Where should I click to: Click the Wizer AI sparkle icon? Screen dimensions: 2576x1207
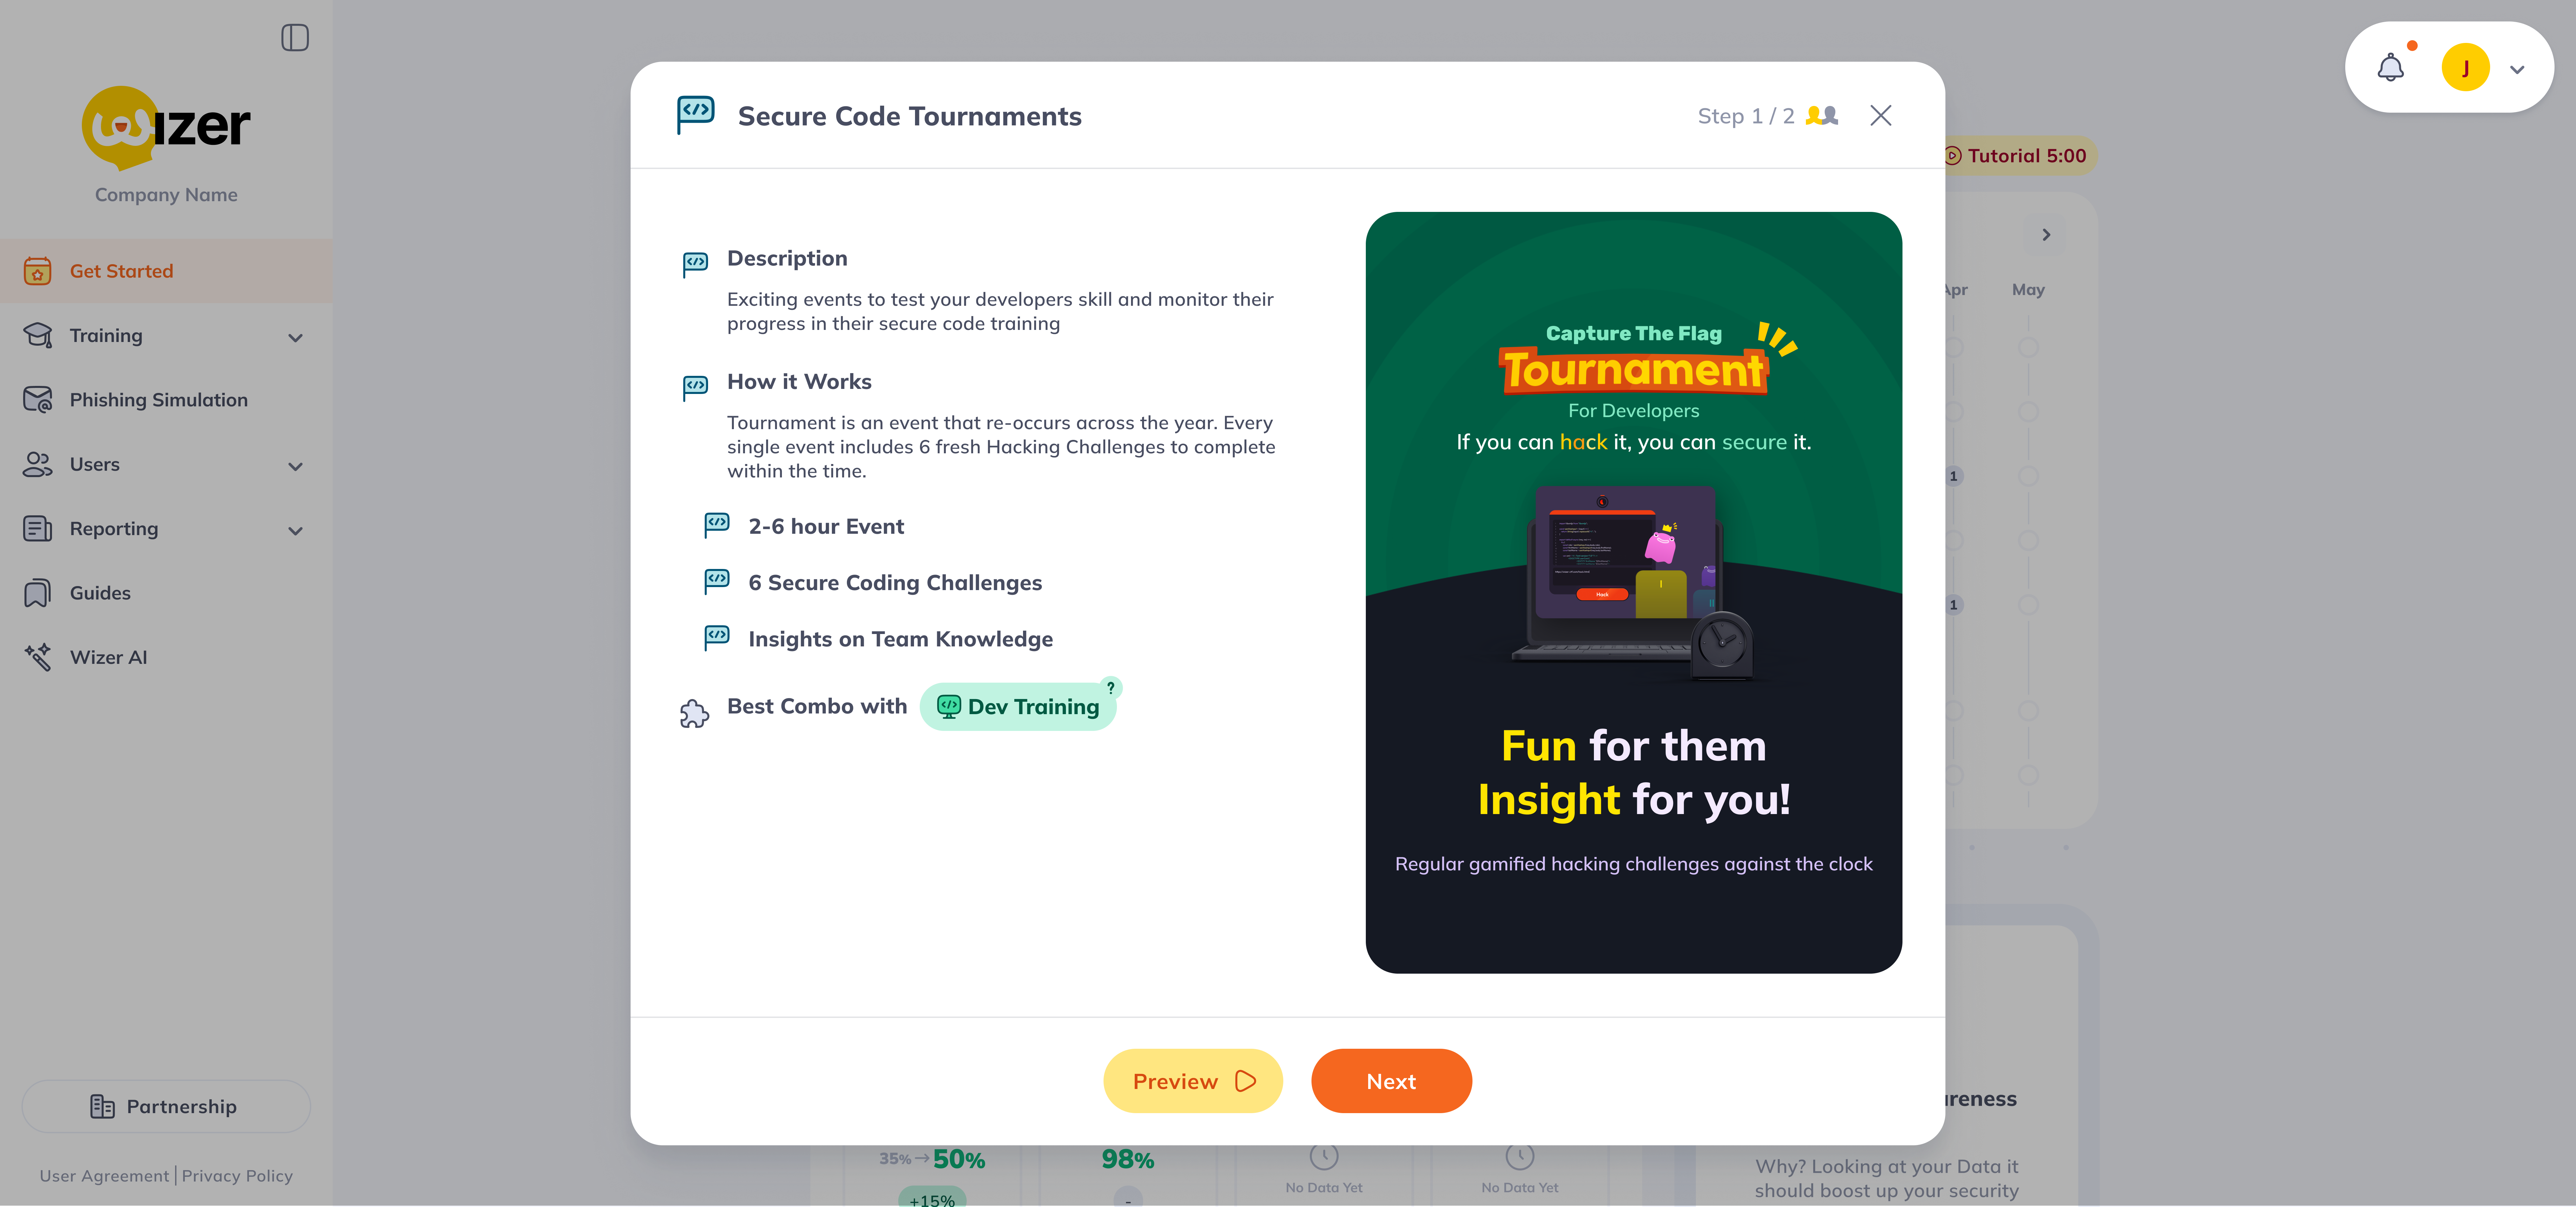[x=37, y=656]
